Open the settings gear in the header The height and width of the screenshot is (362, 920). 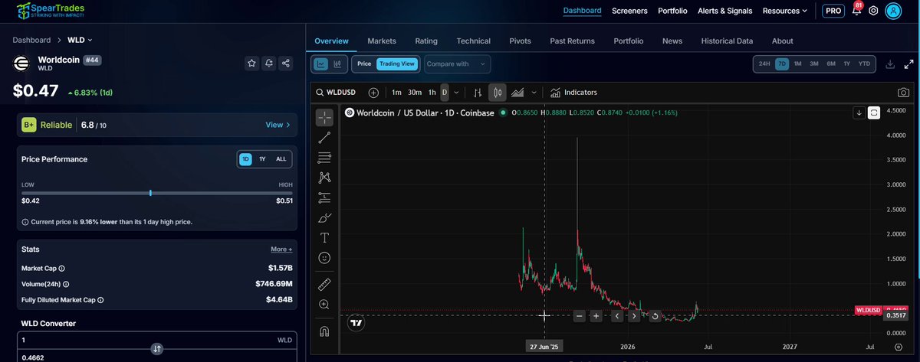pos(872,11)
